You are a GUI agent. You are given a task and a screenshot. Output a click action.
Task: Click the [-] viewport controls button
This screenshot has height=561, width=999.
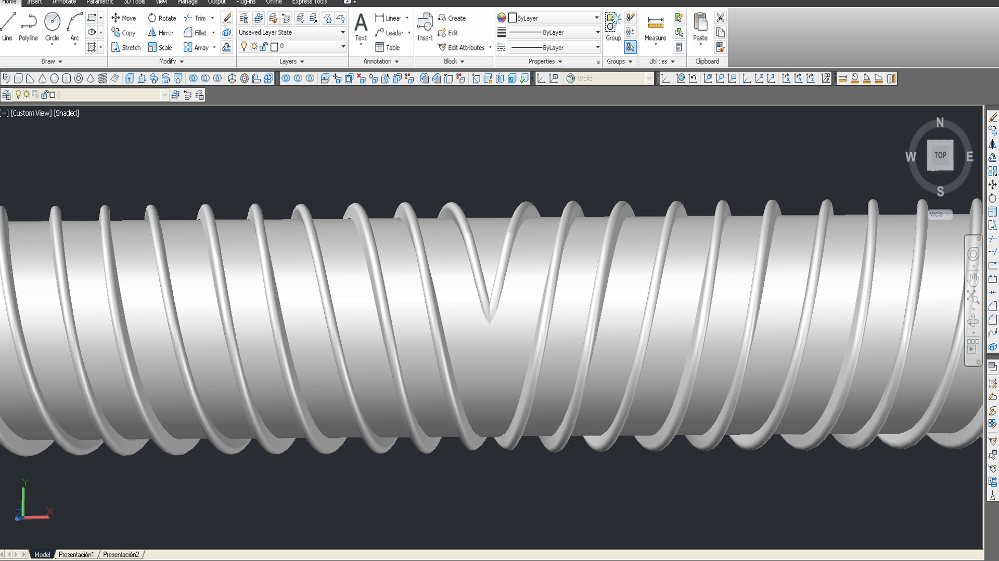[5, 113]
